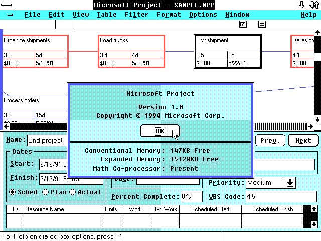The image size is (321, 241).
Task: Click PERT chart scroll up arrow
Action: 317,33
